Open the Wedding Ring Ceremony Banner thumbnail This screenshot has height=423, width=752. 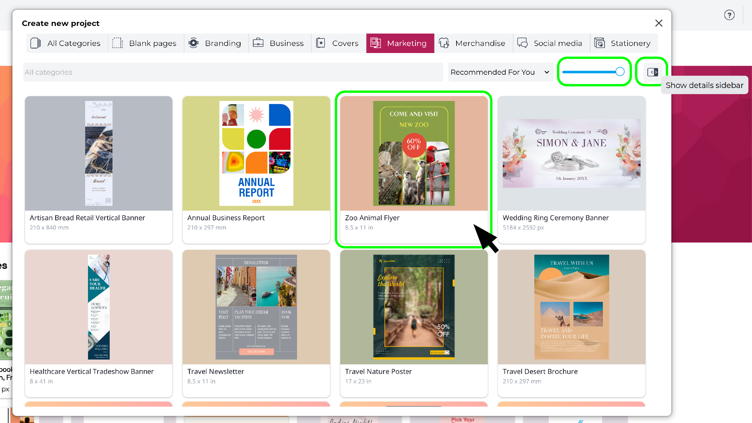(572, 153)
